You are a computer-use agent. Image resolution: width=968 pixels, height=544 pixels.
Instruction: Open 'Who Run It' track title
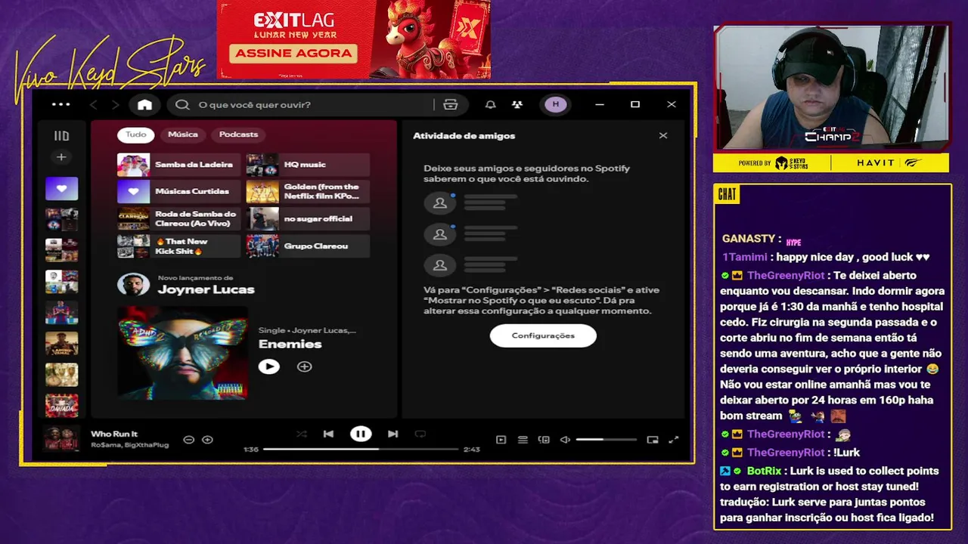114,434
